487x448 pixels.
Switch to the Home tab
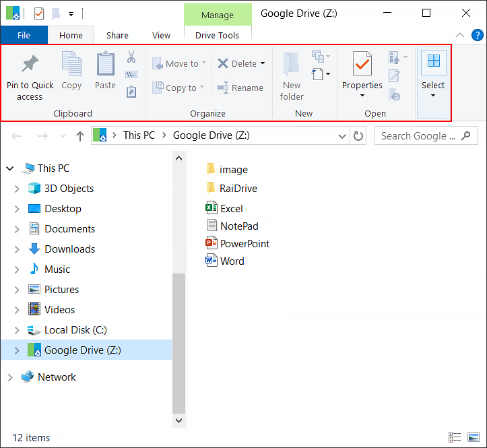71,35
